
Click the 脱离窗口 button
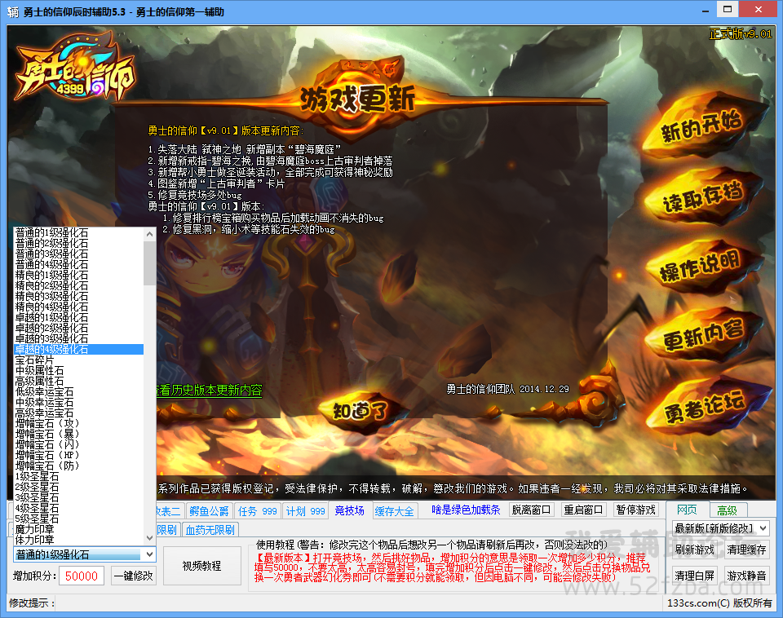(x=531, y=510)
